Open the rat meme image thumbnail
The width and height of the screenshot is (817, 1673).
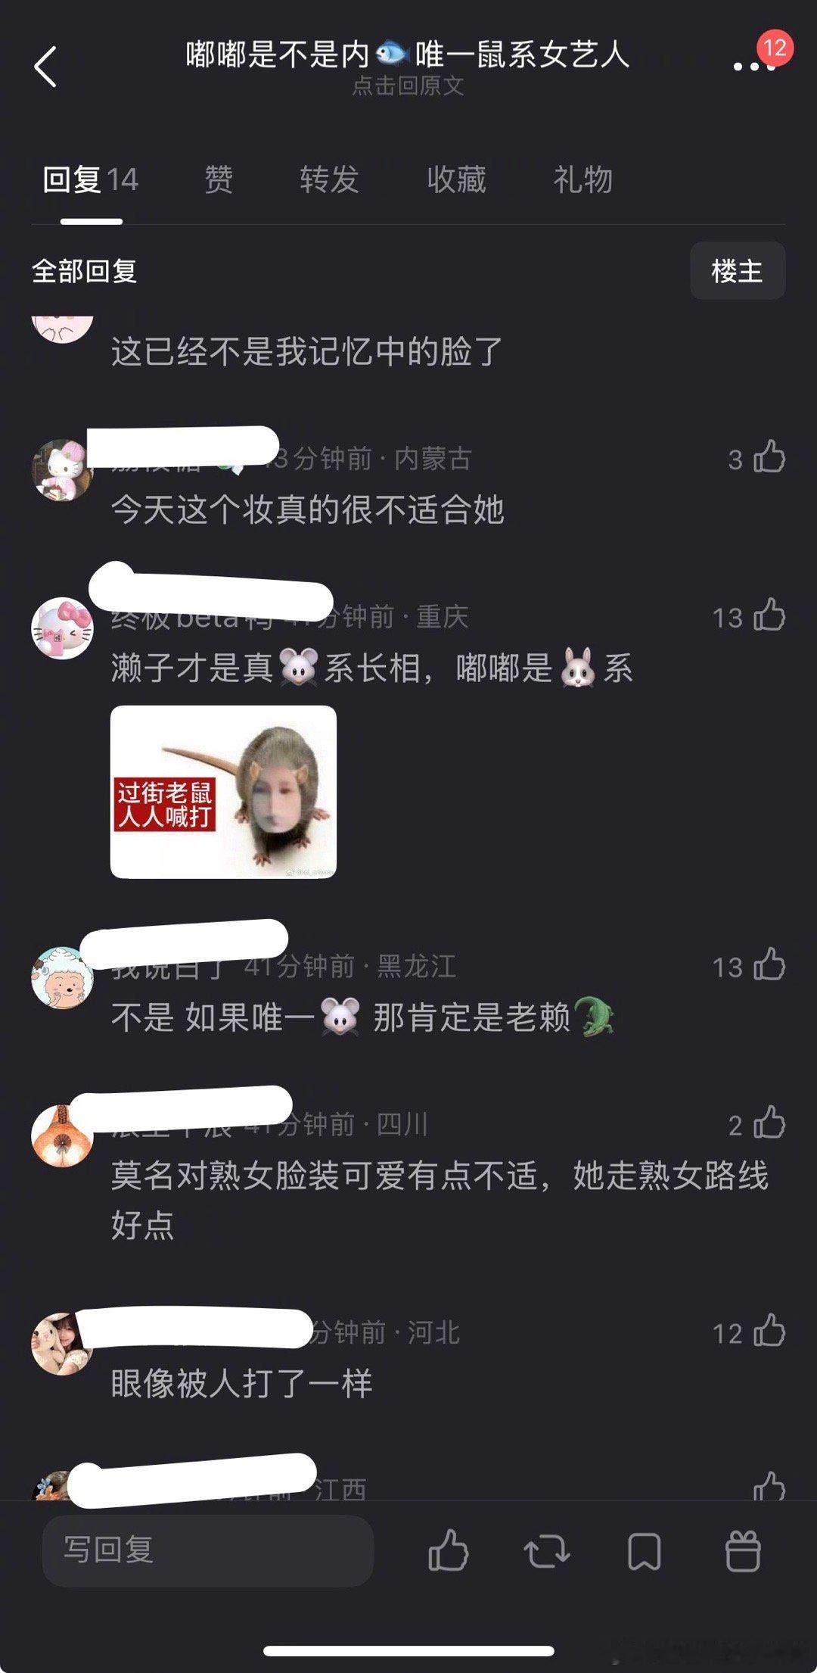click(223, 792)
